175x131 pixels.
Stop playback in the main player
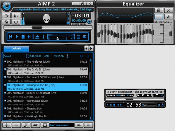tap(23, 37)
